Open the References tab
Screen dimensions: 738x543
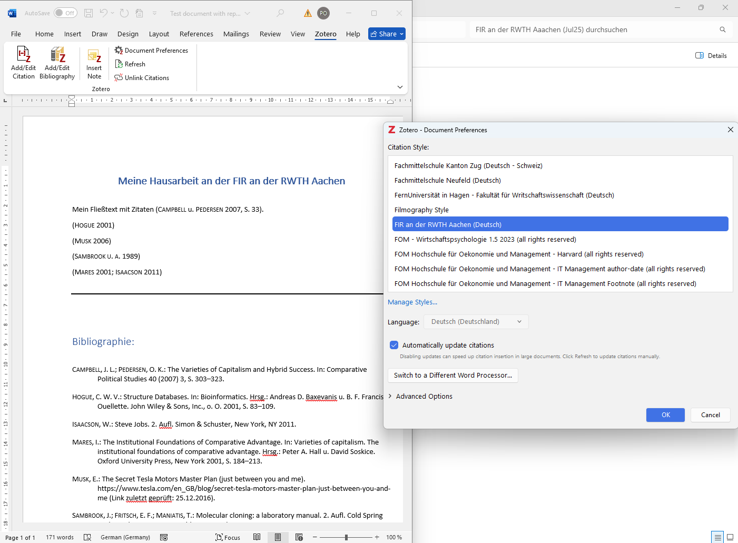pos(196,34)
